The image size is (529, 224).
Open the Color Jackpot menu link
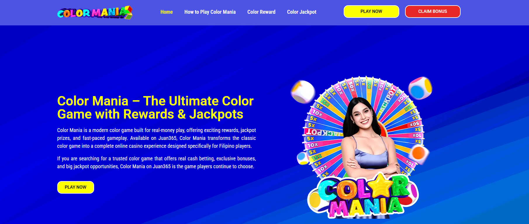[x=302, y=12]
